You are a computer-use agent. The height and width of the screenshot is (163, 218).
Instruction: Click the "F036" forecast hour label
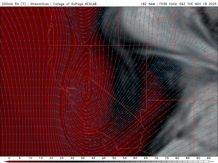[x=163, y=4]
